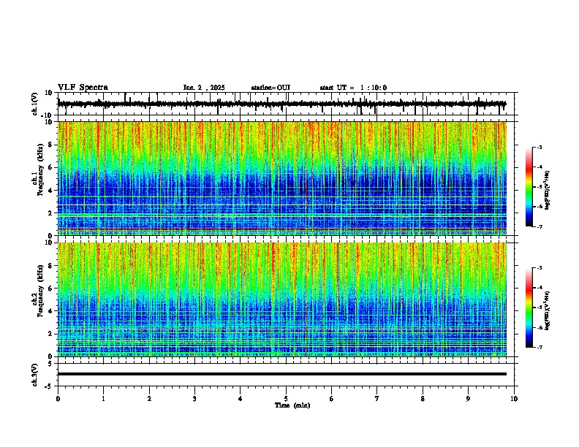579x447 pixels.
Task: Click the time axis tick label "0"
Action: pos(58,399)
